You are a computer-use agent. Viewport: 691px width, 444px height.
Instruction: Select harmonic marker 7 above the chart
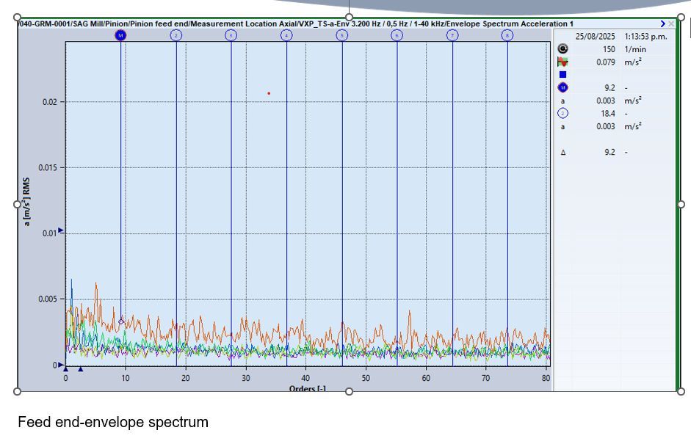click(452, 35)
